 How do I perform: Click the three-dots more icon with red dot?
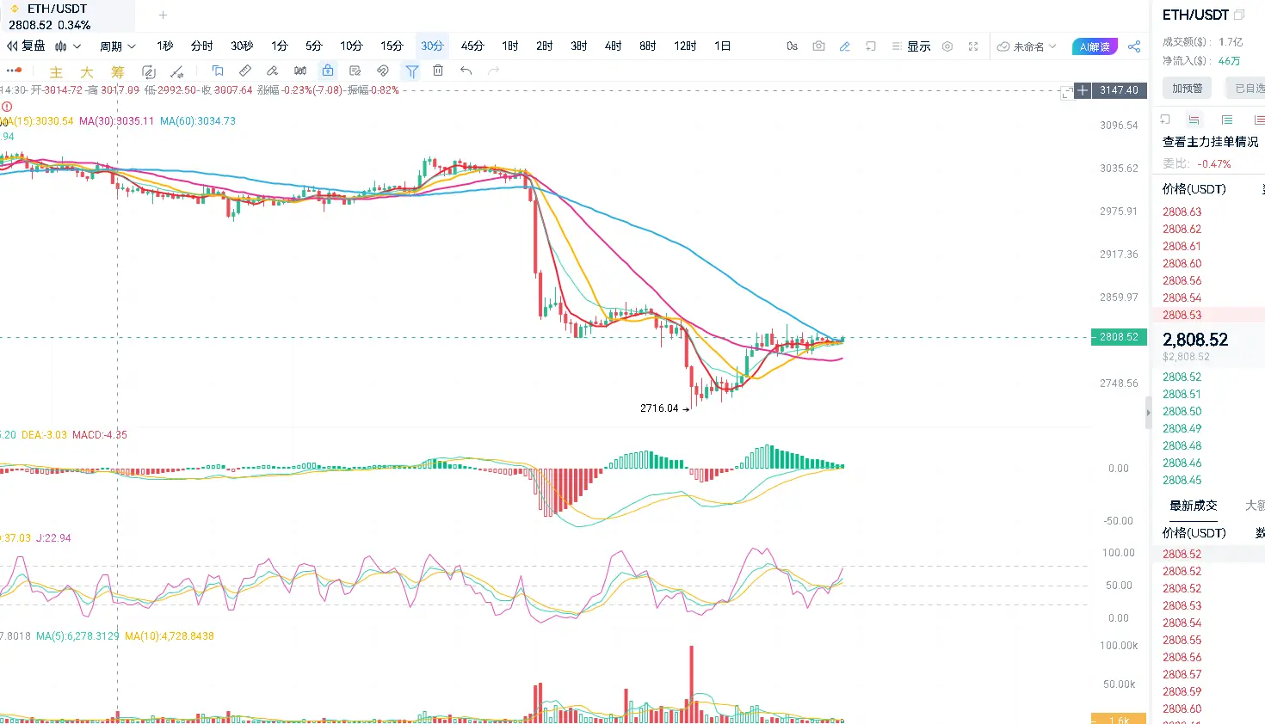tap(14, 71)
